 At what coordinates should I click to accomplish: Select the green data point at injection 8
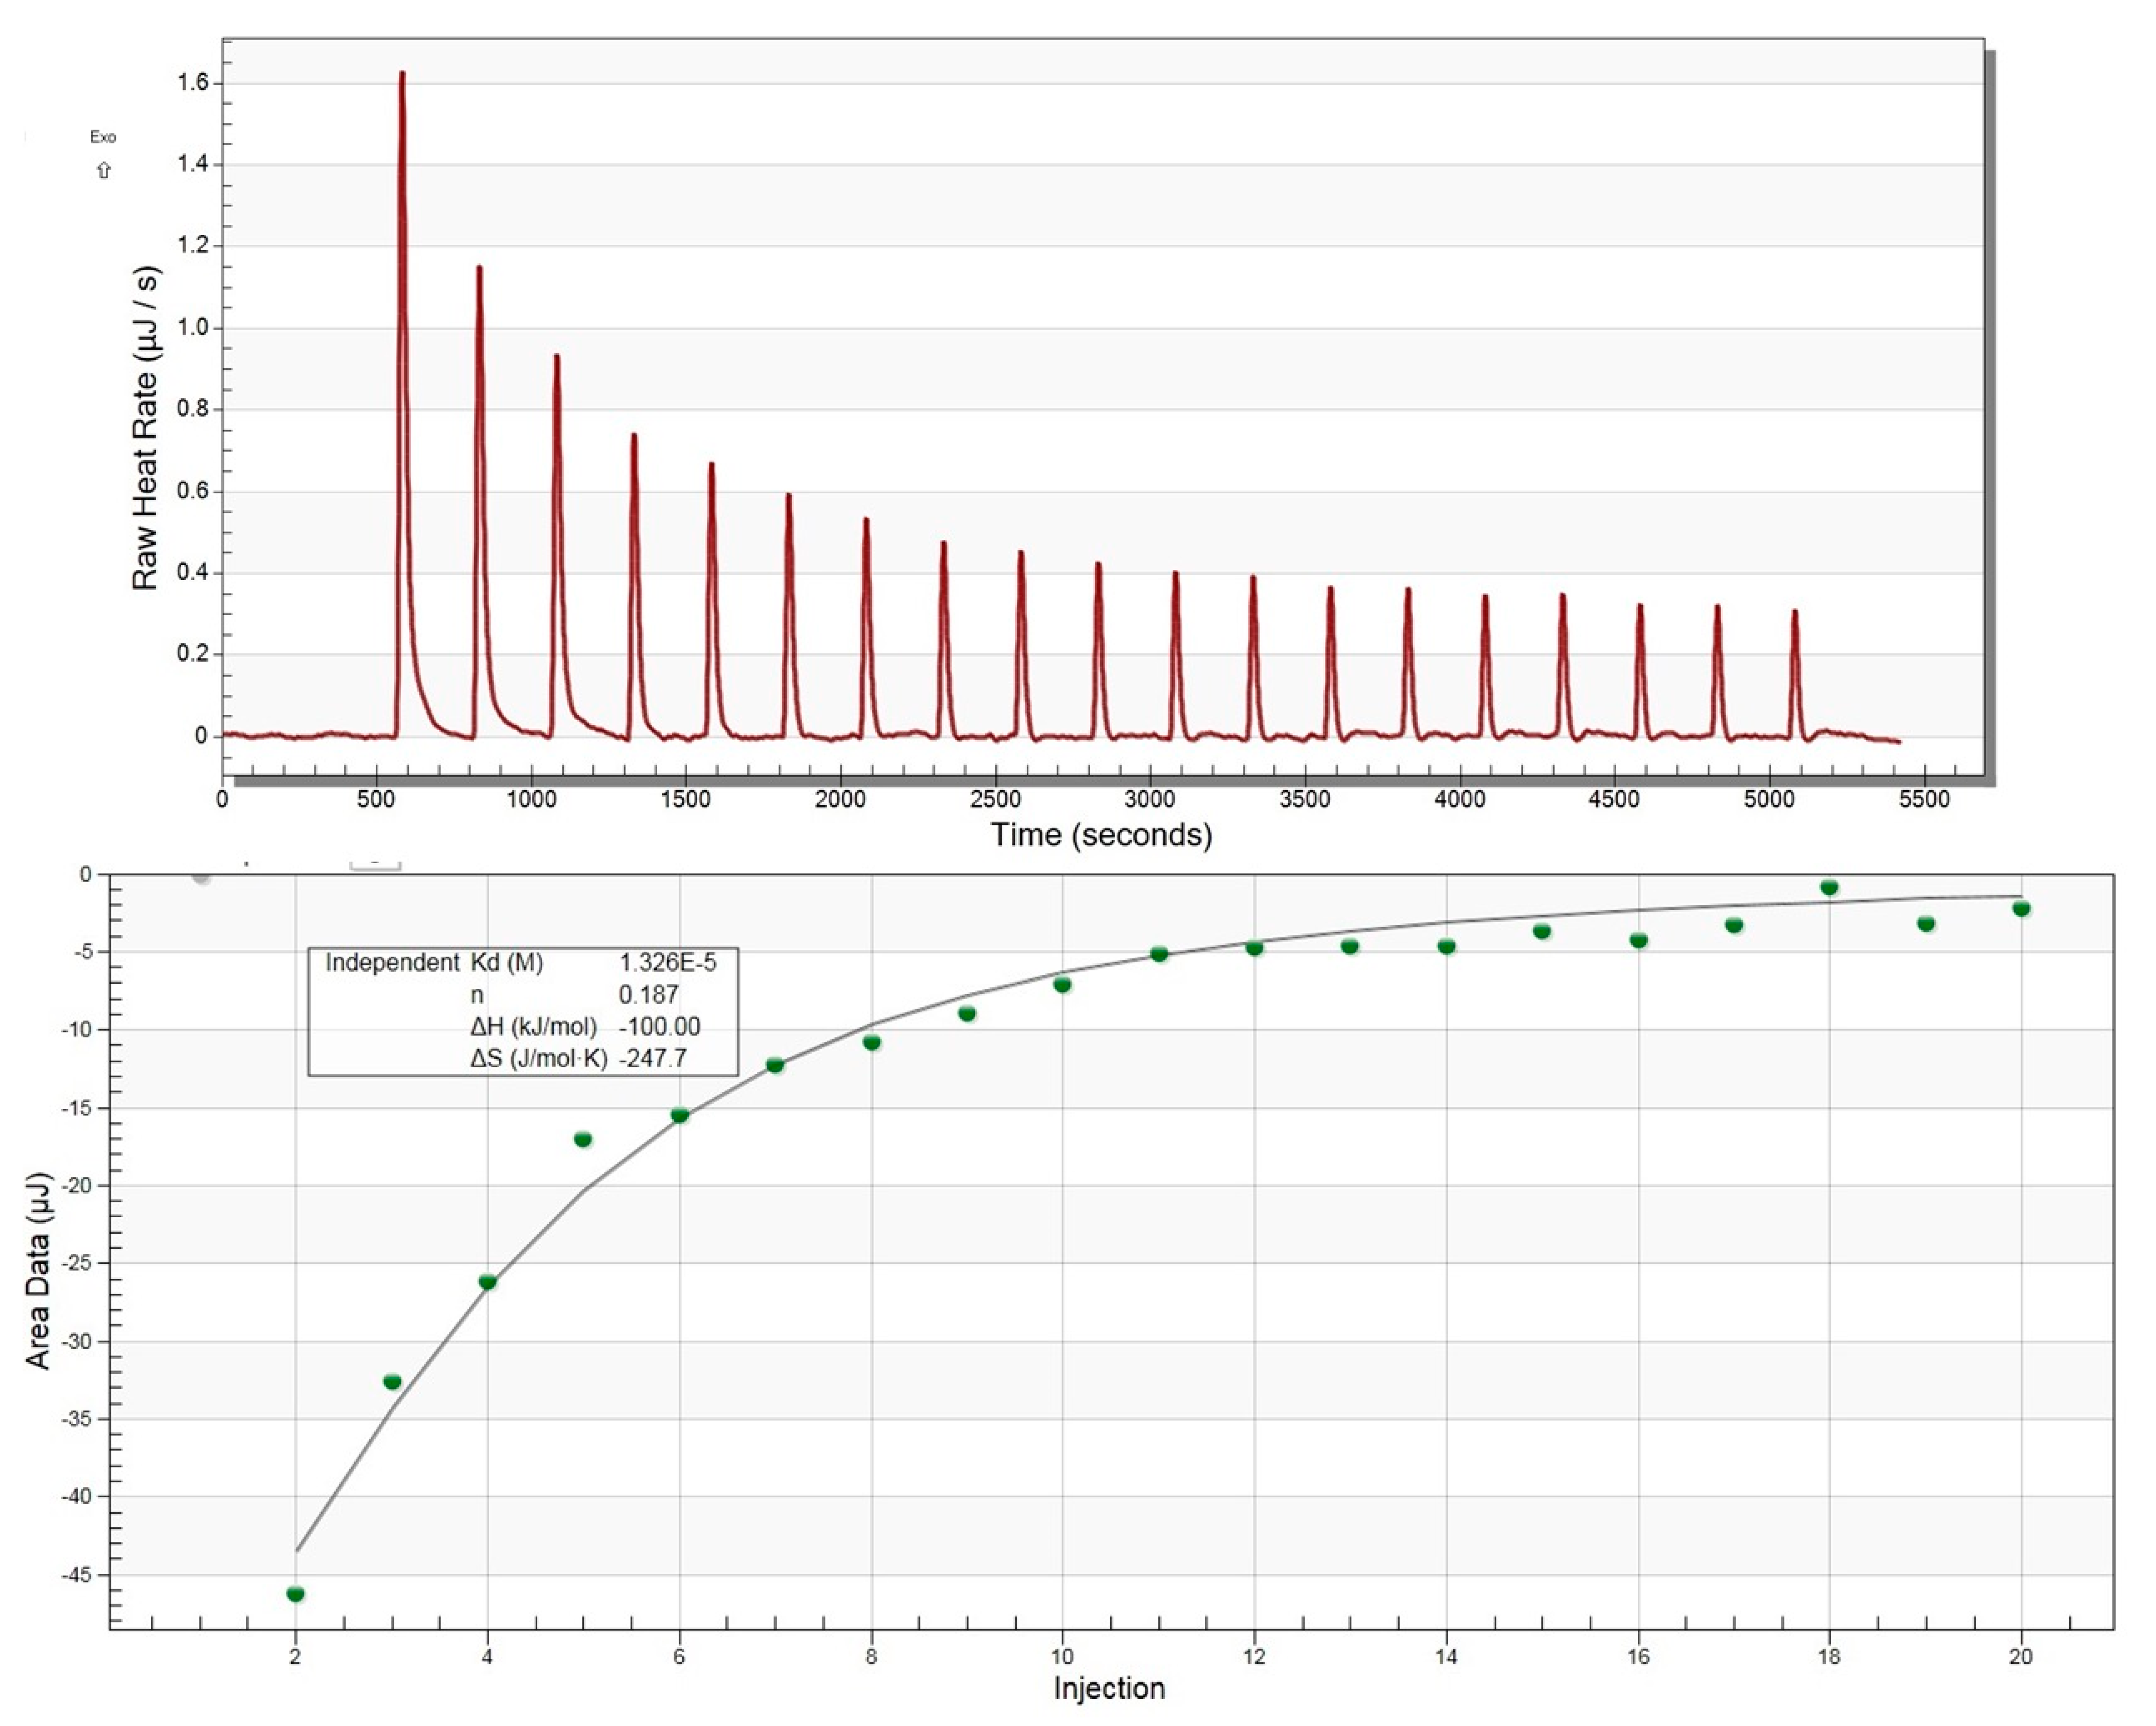click(x=872, y=1042)
